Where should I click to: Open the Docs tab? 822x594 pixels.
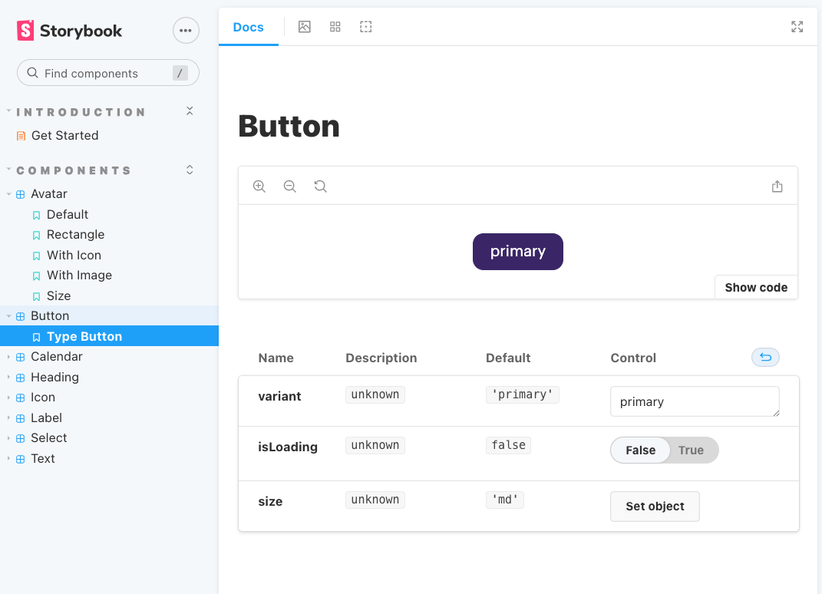[x=248, y=28]
